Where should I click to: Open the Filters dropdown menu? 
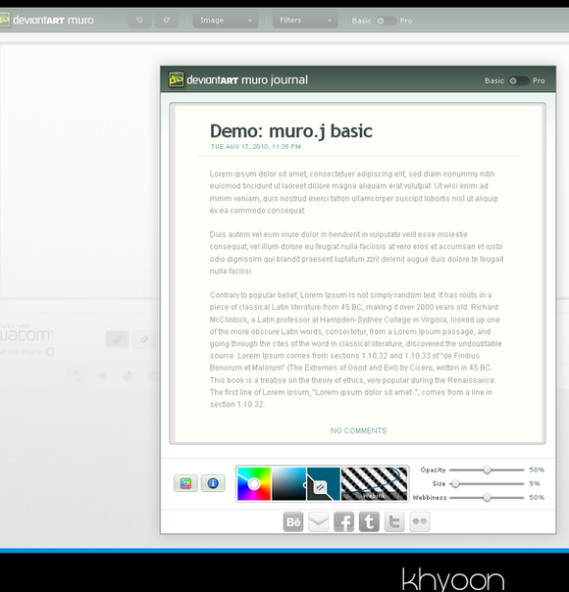point(305,21)
